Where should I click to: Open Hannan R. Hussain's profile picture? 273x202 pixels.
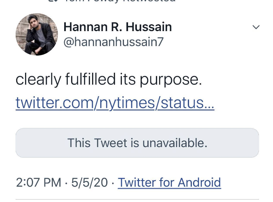tap(37, 34)
